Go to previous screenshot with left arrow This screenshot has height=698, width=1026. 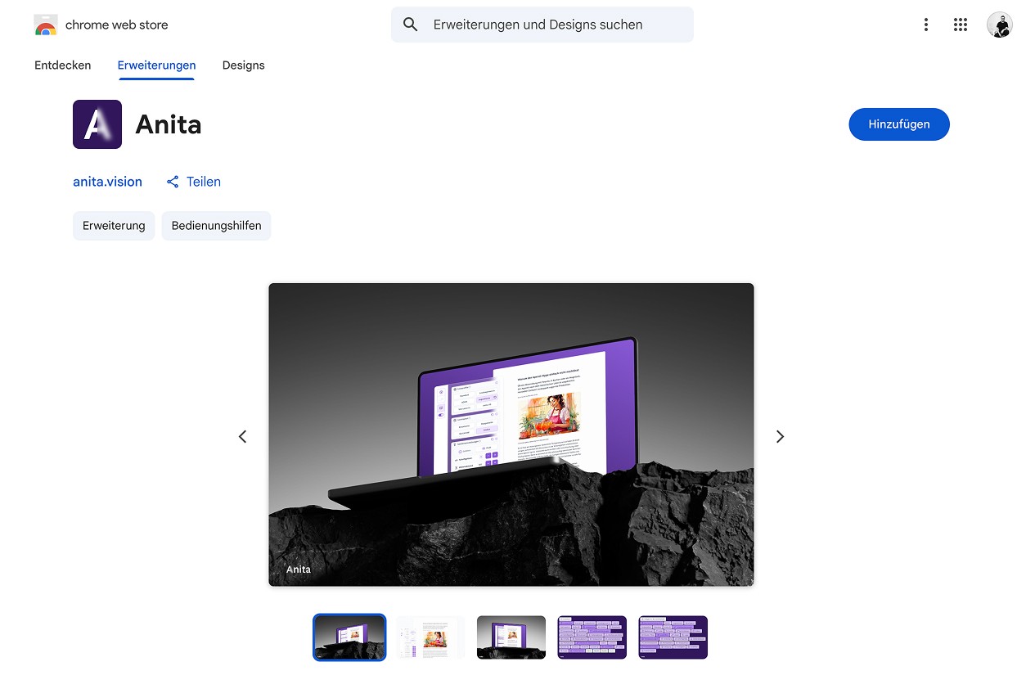(x=242, y=437)
